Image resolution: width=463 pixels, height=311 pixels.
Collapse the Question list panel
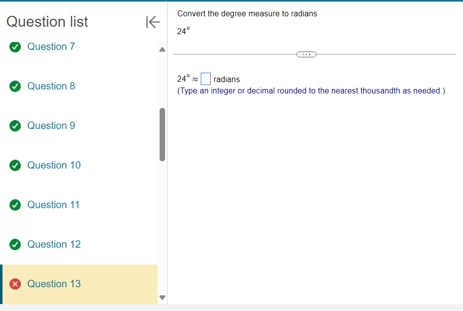click(x=152, y=22)
